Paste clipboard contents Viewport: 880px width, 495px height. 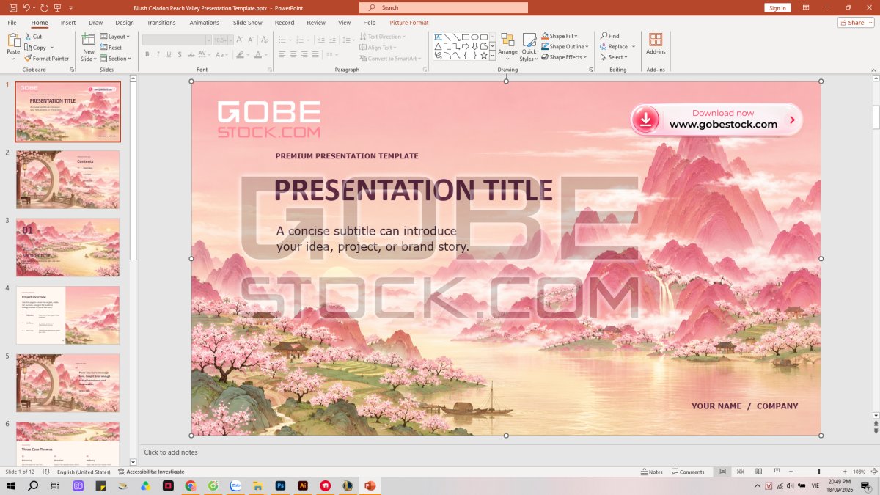(13, 46)
